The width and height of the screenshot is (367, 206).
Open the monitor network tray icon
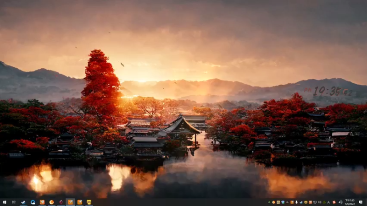point(315,202)
